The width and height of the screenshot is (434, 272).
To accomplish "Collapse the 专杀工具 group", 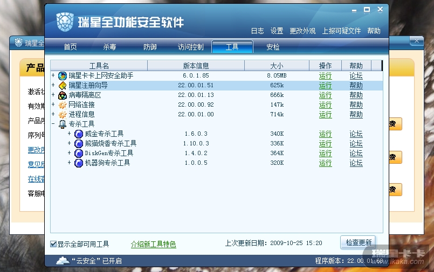I will click(x=53, y=123).
